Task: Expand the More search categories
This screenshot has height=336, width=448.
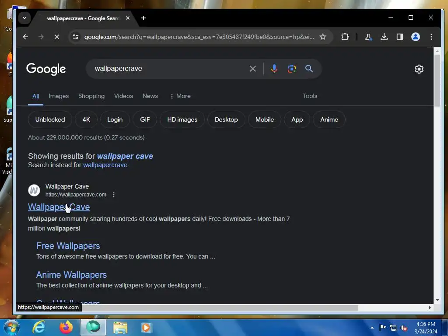Action: click(x=180, y=96)
